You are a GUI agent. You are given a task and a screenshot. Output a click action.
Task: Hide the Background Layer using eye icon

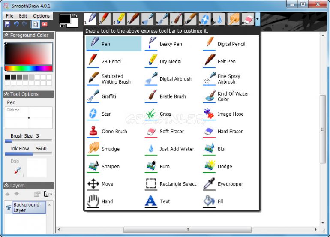point(9,207)
